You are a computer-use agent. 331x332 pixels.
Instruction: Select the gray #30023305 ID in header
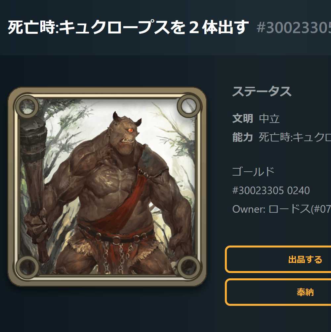click(294, 28)
